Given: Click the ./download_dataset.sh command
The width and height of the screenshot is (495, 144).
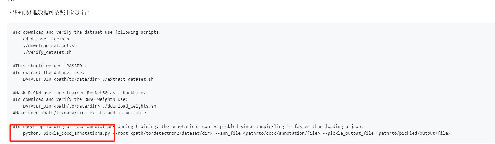Looking at the screenshot, I should click(x=50, y=46).
